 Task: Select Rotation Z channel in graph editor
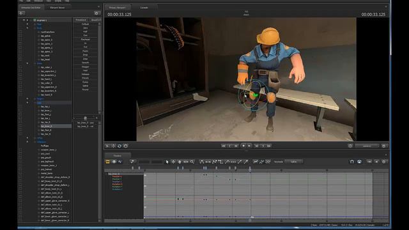point(117,189)
